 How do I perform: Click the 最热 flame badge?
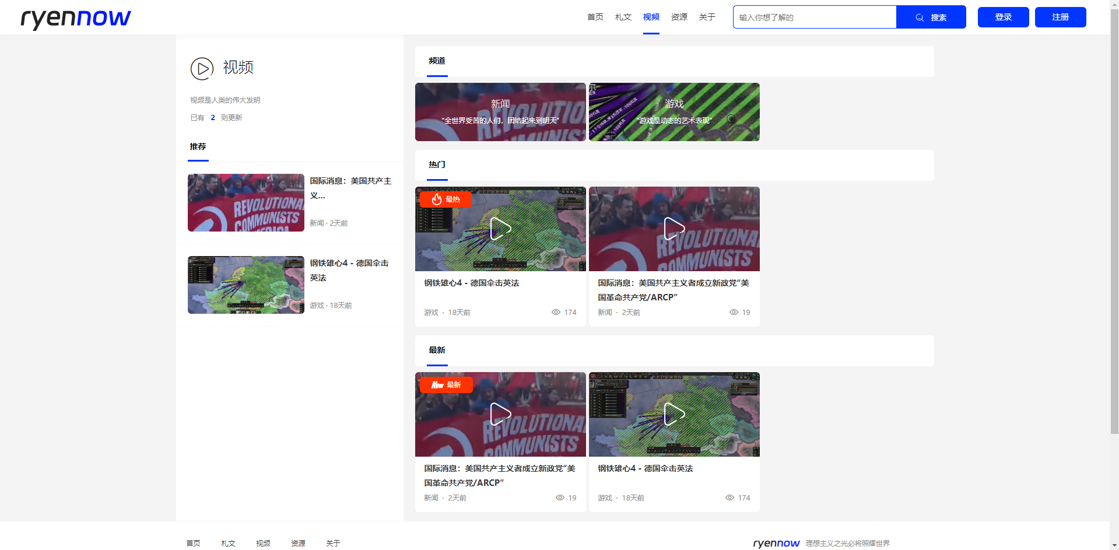pos(446,199)
